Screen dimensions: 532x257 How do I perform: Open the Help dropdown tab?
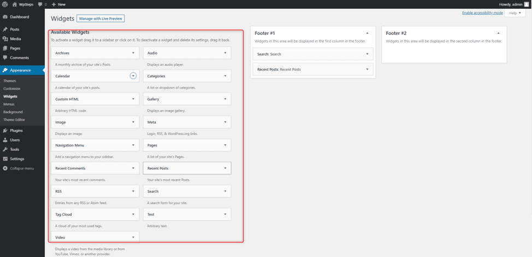pos(515,13)
